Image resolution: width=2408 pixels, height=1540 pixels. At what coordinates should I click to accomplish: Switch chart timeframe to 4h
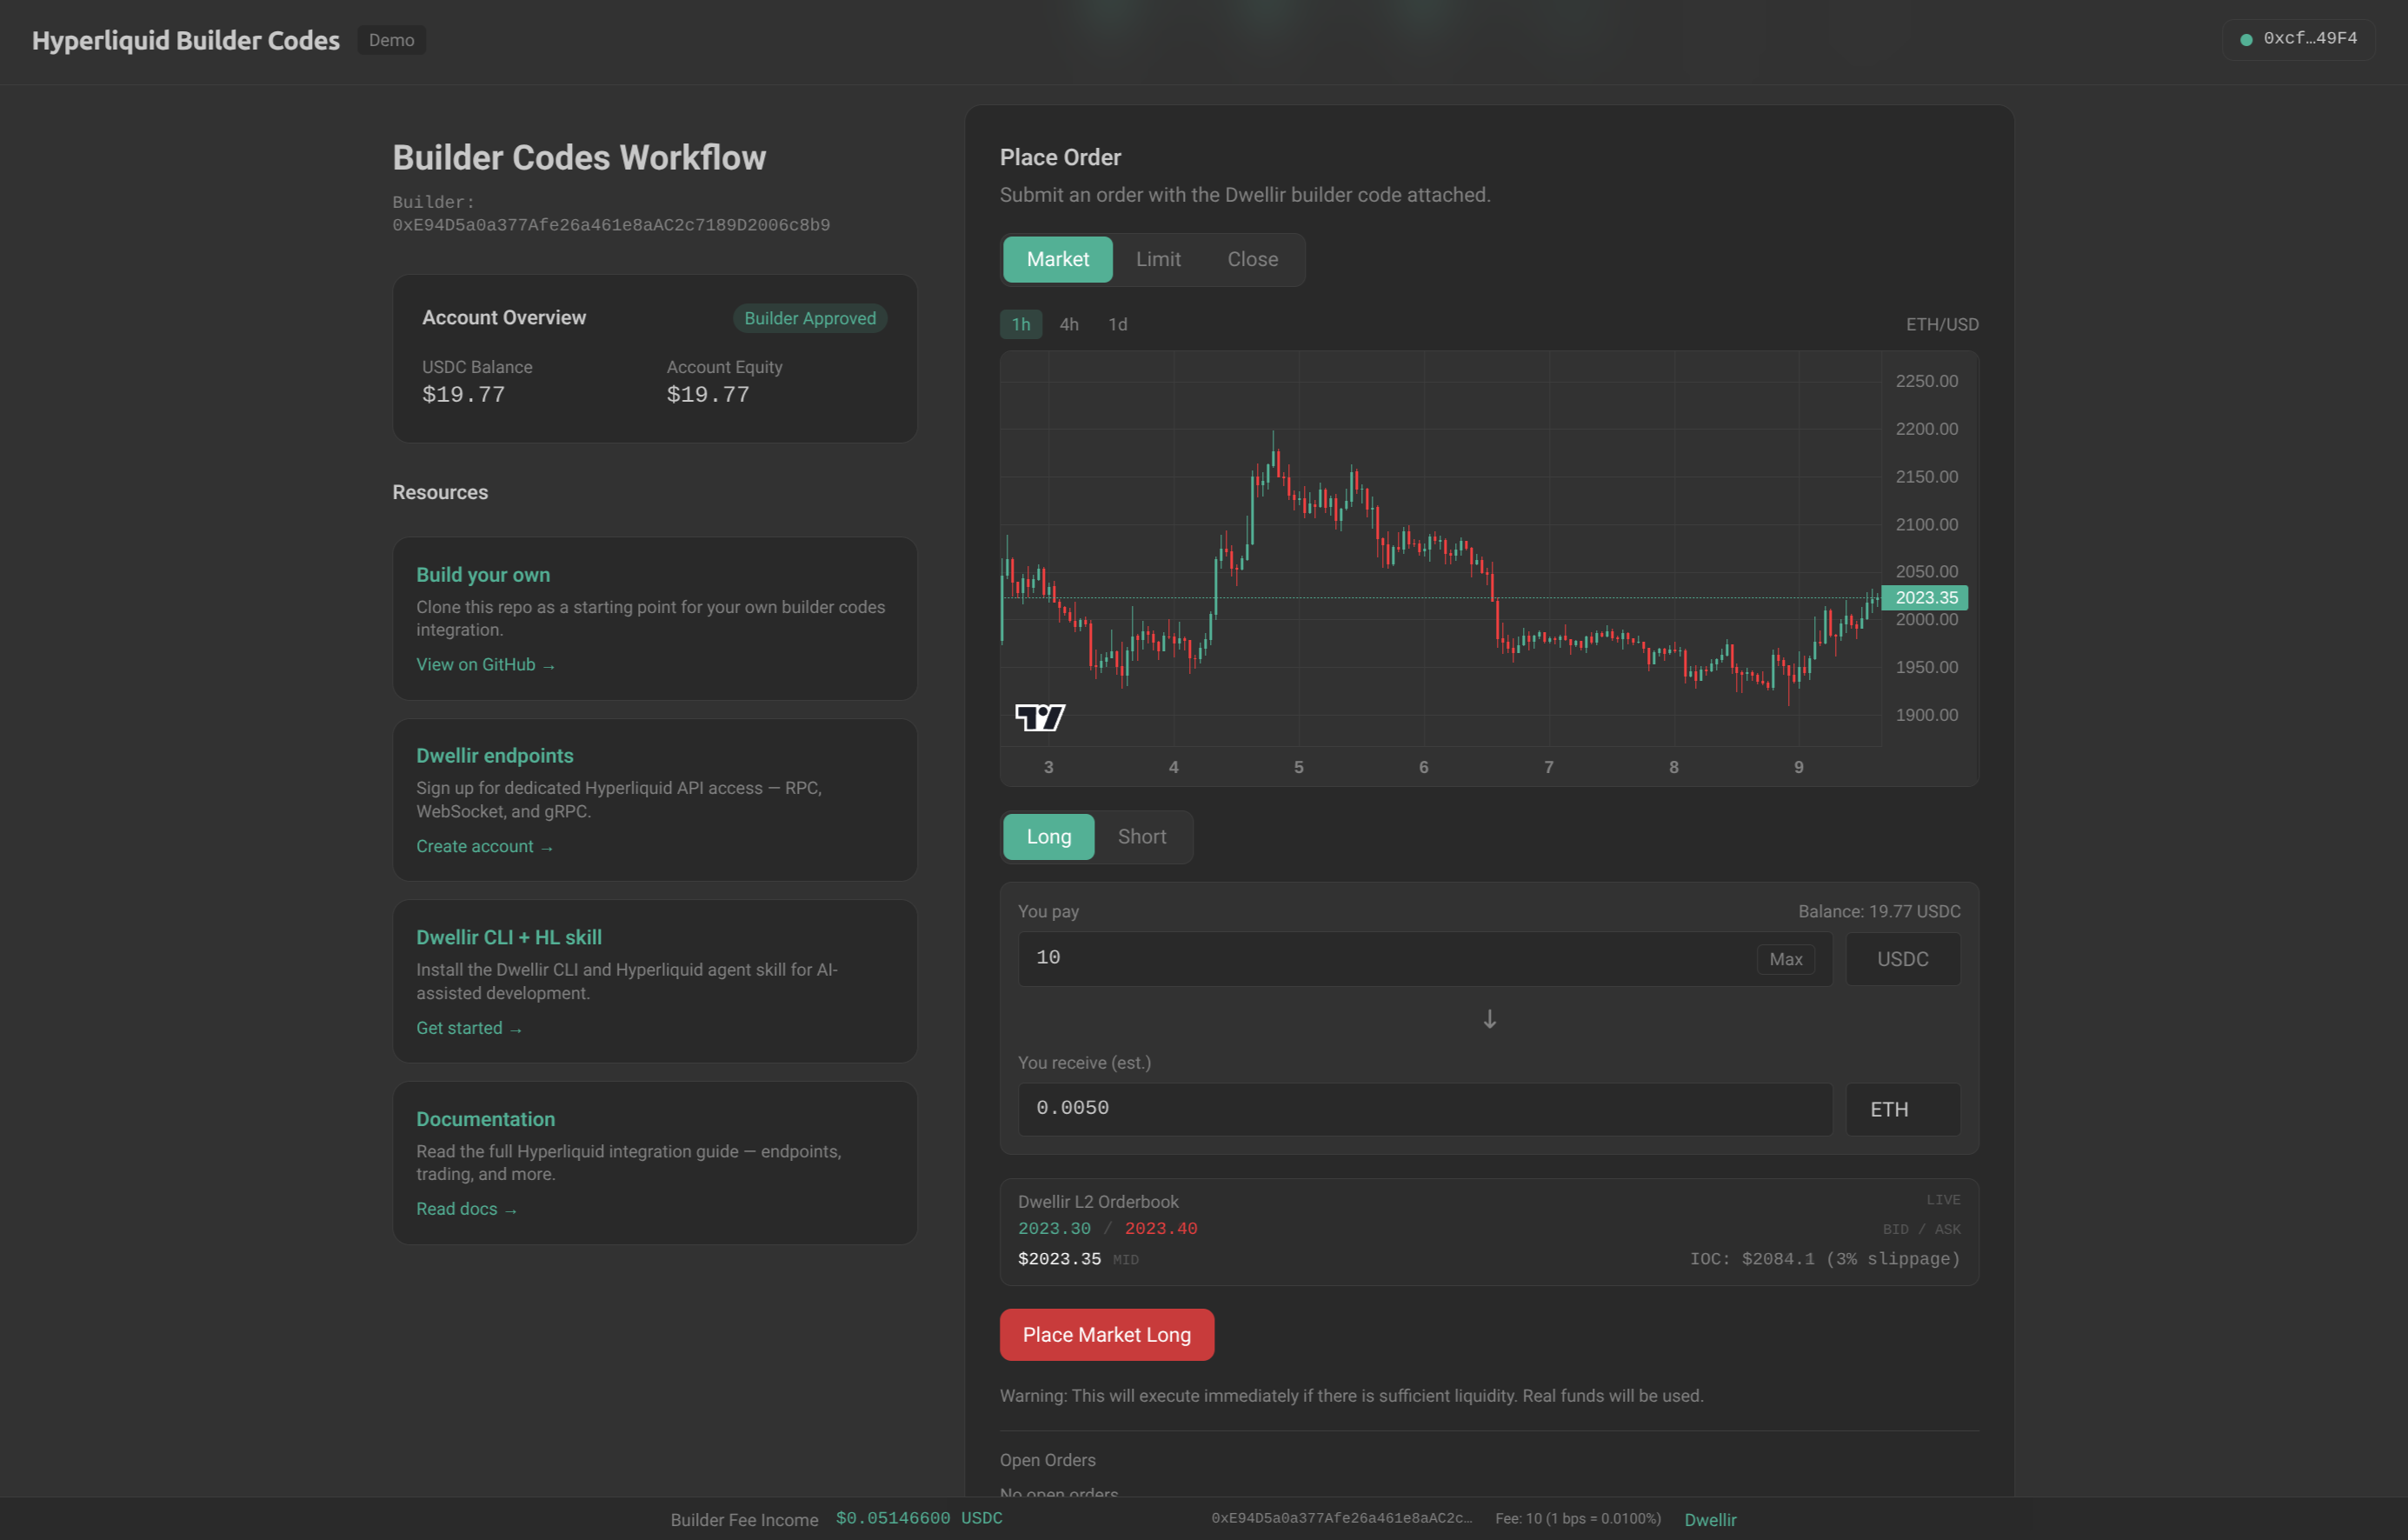1068,324
